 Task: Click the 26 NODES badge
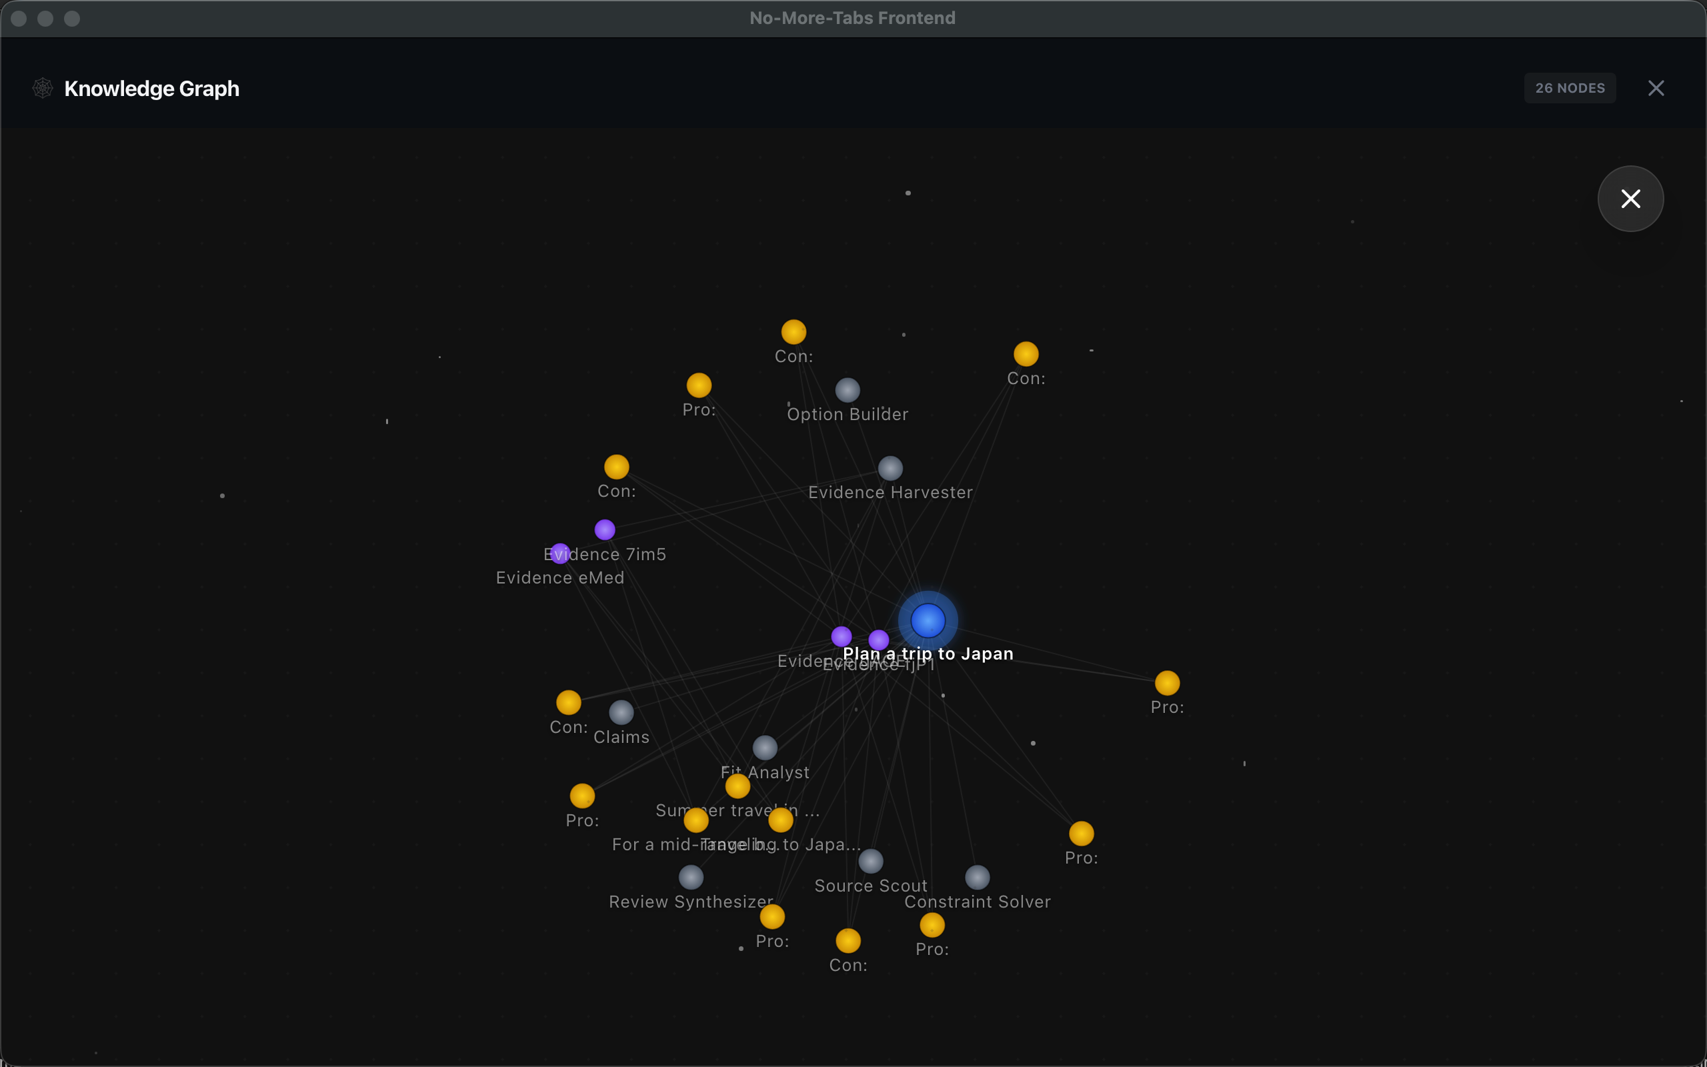pyautogui.click(x=1570, y=88)
